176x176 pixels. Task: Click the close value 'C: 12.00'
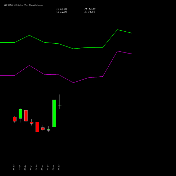coord(62,9)
